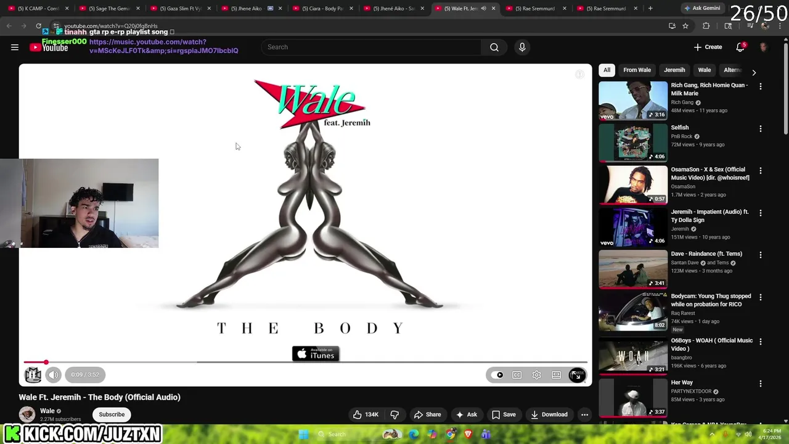This screenshot has height=444, width=789.
Task: Open Rich Gang Milk Marie thumbnail
Action: [633, 101]
